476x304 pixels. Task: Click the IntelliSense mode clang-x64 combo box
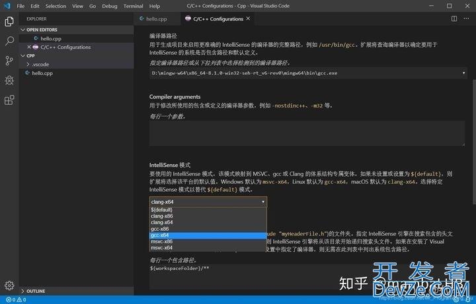click(208, 202)
